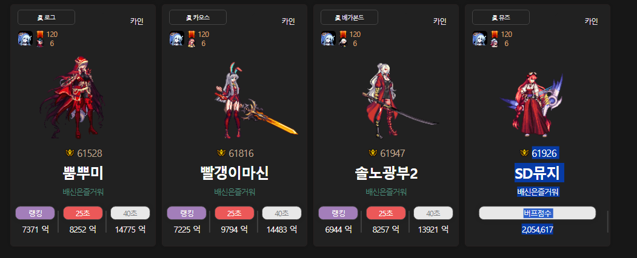Open the 빨갱이마신 character name link
This screenshot has width=637, height=258.
tap(235, 174)
